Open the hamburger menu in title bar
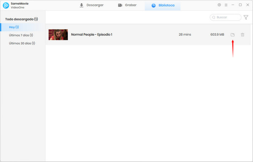 [x=226, y=5]
